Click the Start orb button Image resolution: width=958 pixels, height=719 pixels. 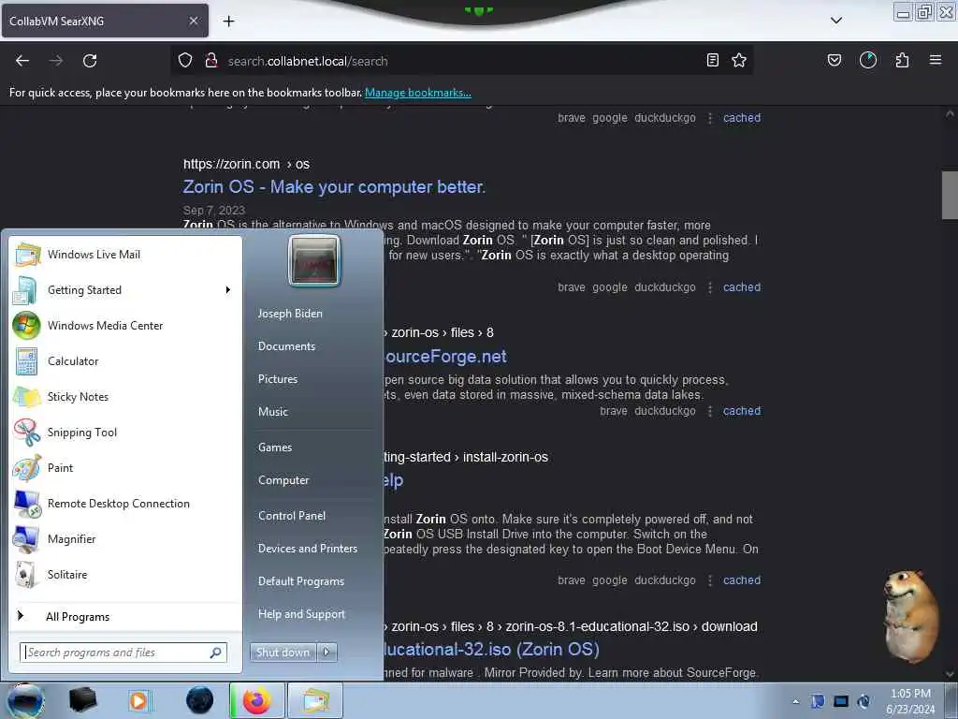[25, 700]
